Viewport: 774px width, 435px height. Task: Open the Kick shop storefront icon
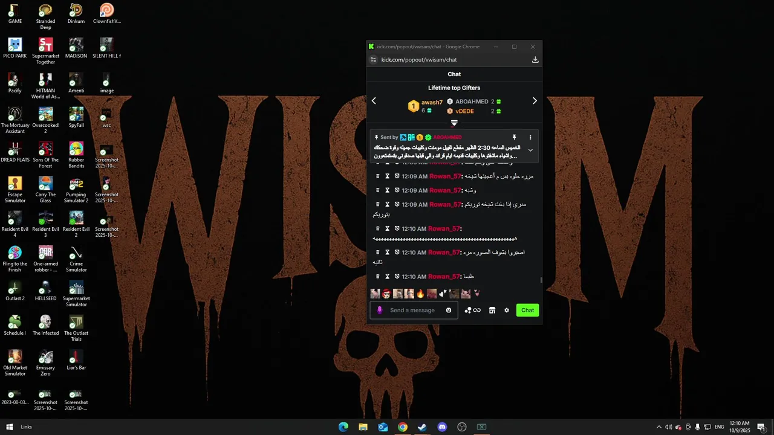click(492, 310)
